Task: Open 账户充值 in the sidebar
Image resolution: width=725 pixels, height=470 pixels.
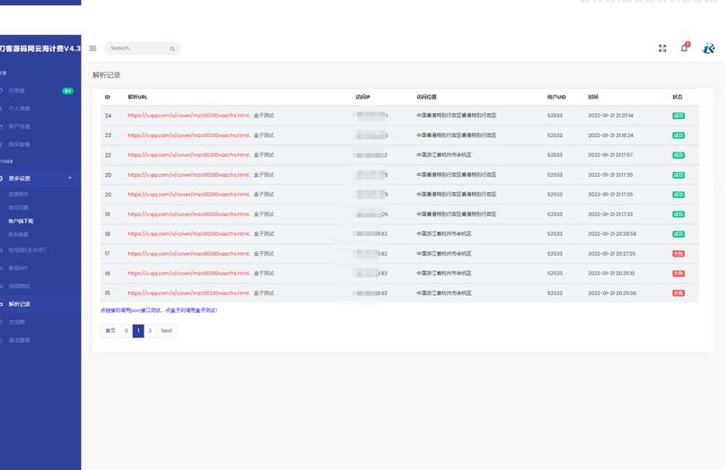Action: [18, 126]
